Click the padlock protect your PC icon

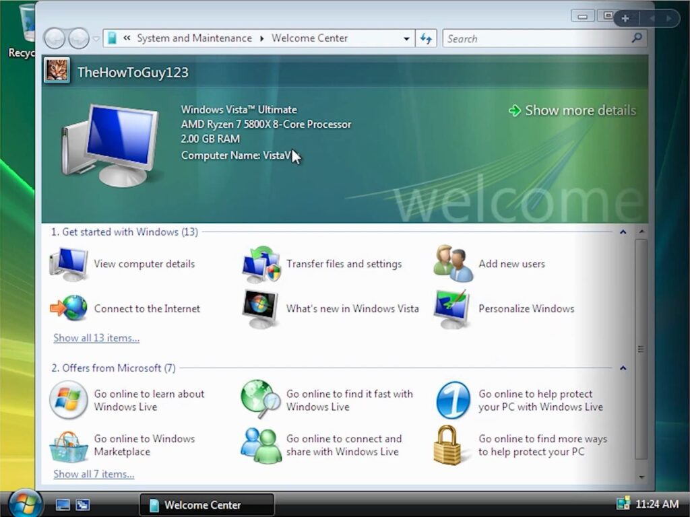pyautogui.click(x=447, y=445)
